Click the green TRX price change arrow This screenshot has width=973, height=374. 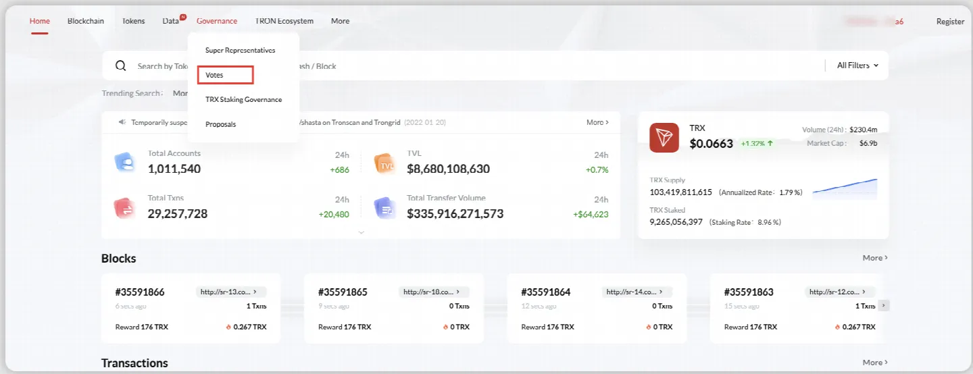tap(770, 143)
